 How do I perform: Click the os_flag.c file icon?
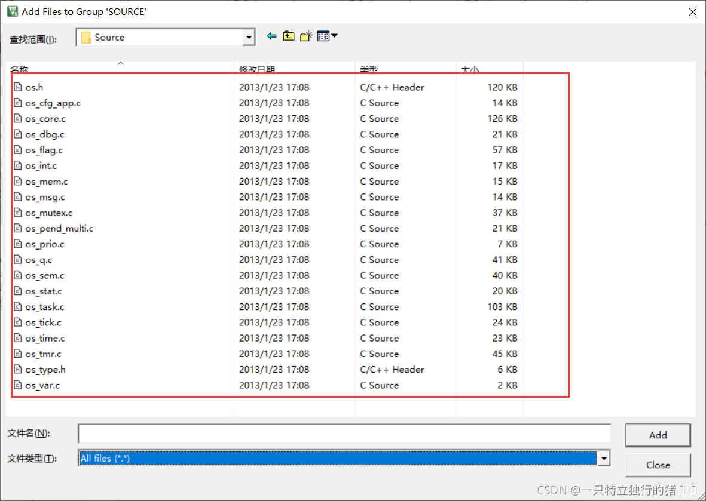[x=17, y=150]
